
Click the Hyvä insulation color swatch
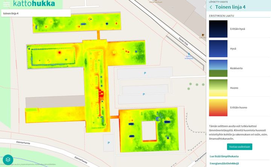(218, 49)
